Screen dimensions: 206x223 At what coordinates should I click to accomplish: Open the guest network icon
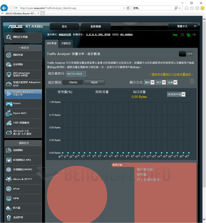pyautogui.click(x=9, y=65)
